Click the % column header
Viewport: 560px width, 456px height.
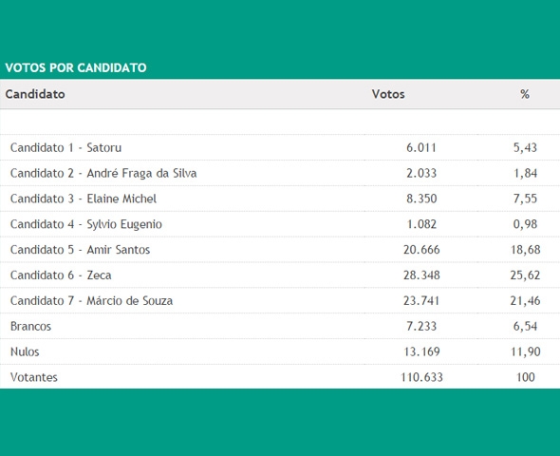525,94
